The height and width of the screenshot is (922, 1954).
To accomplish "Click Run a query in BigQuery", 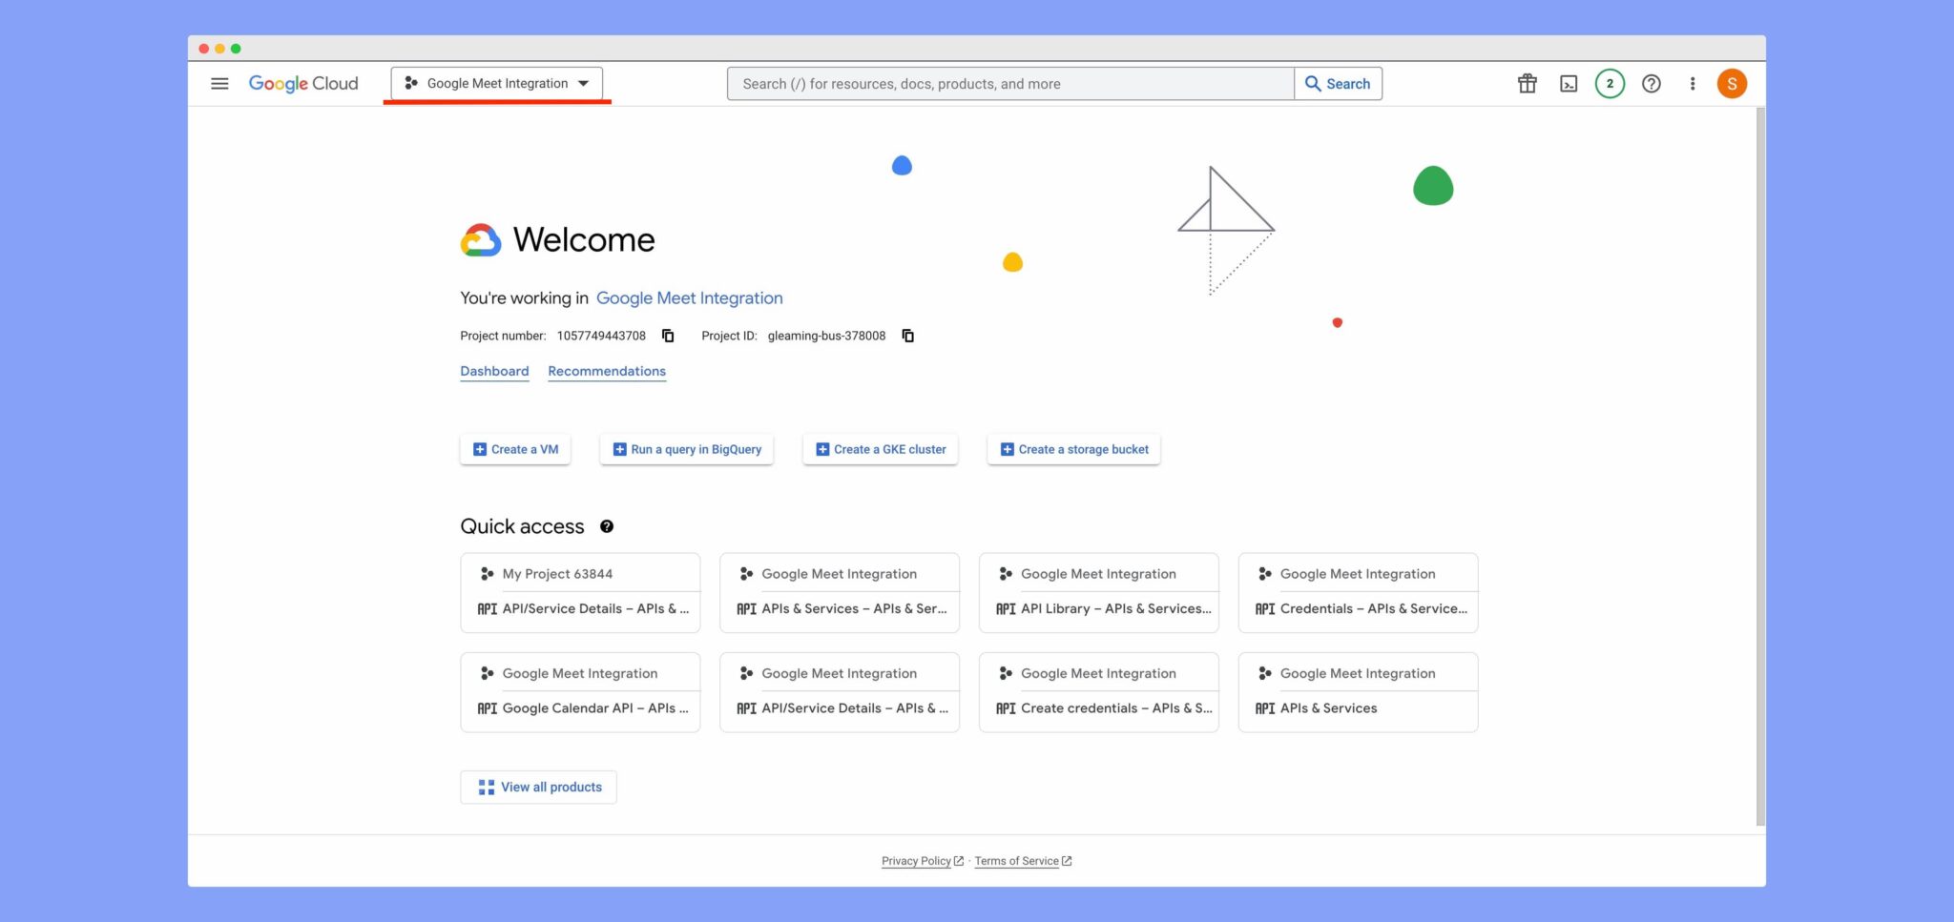I will click(x=686, y=449).
